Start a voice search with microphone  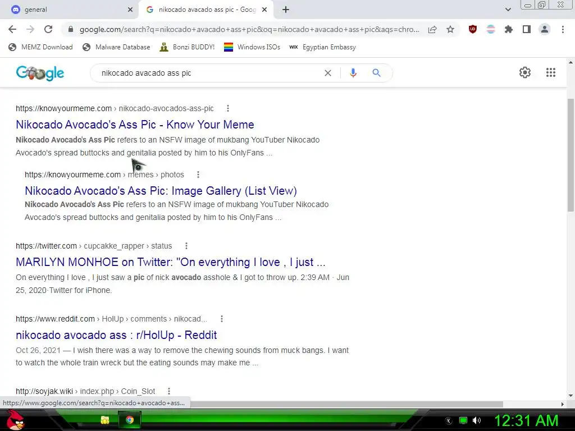coord(353,73)
